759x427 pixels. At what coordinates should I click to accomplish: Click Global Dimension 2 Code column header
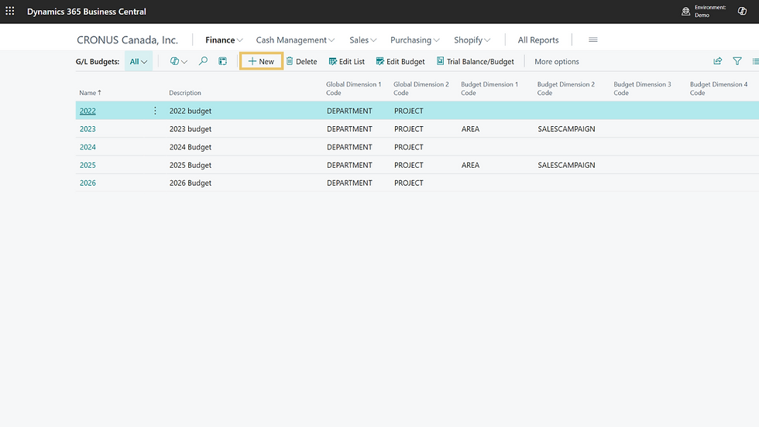[x=421, y=88]
